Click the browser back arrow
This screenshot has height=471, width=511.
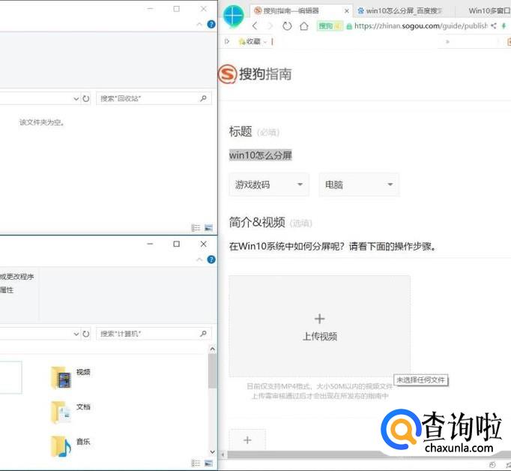[255, 25]
